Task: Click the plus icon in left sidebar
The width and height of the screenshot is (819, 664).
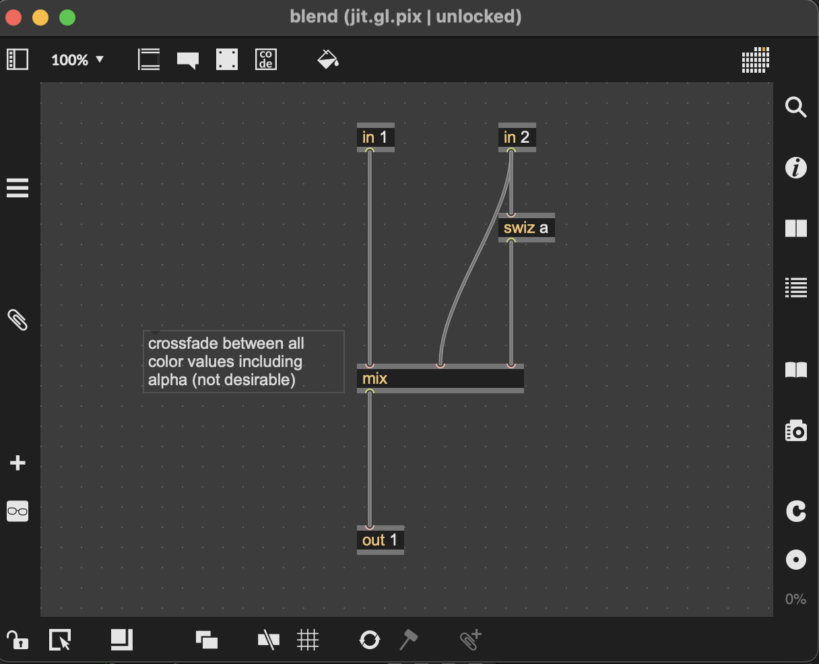Action: (x=18, y=463)
